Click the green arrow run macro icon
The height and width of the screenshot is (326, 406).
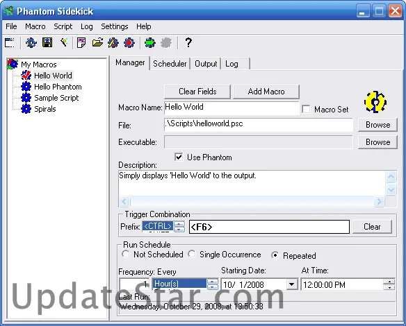[x=150, y=42]
